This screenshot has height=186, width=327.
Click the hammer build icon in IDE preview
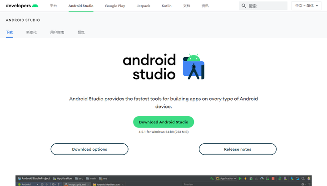(x=212, y=178)
